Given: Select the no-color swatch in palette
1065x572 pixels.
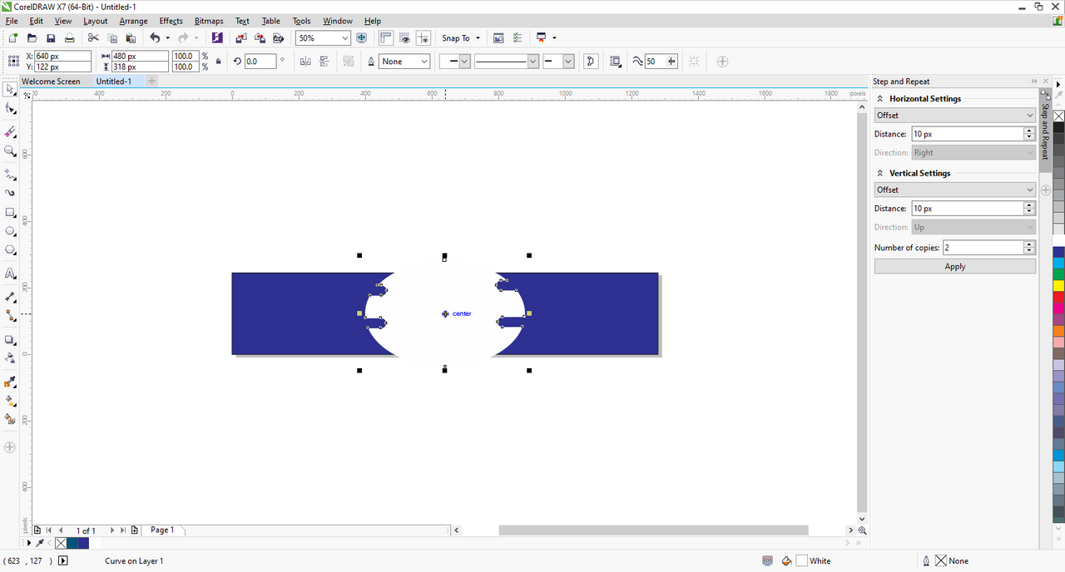Looking at the screenshot, I should (1058, 116).
